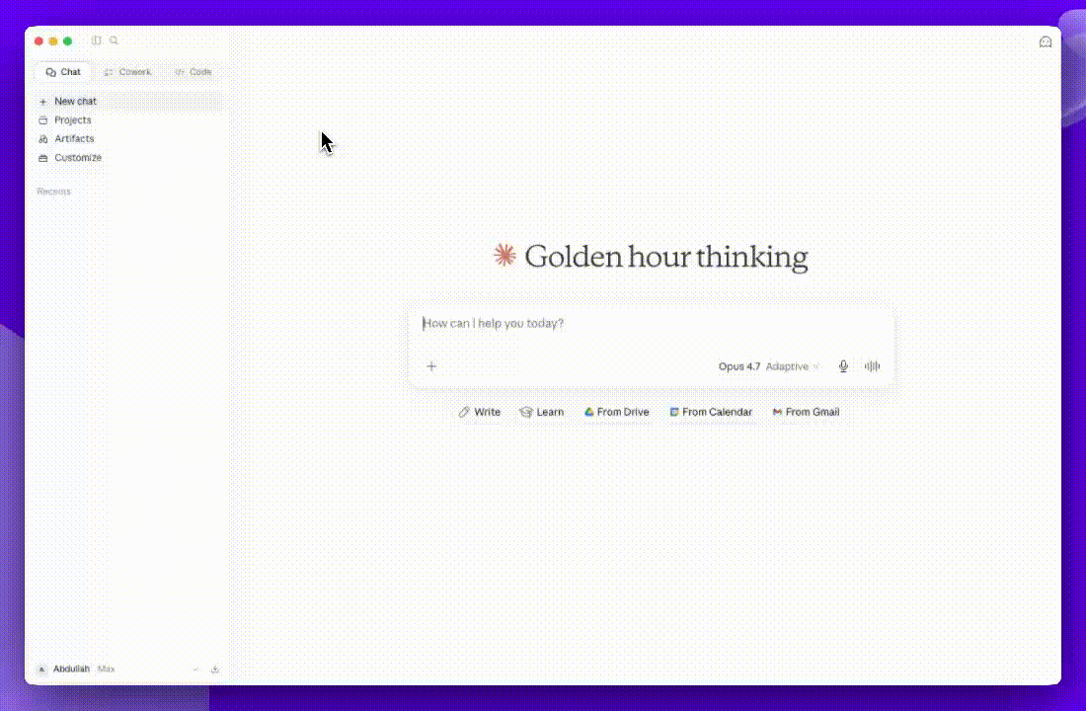Screen dimensions: 1086x711
Task: Open the Opus 4.7 model selector
Action: (x=769, y=366)
